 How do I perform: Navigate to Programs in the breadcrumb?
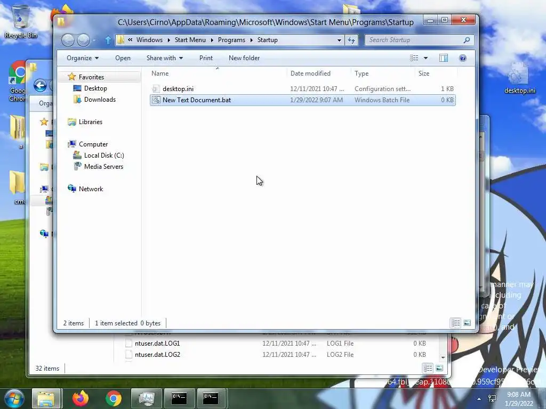pos(231,40)
